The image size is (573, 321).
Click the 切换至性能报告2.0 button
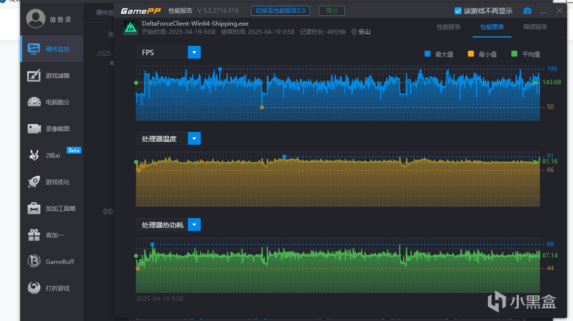[x=280, y=11]
